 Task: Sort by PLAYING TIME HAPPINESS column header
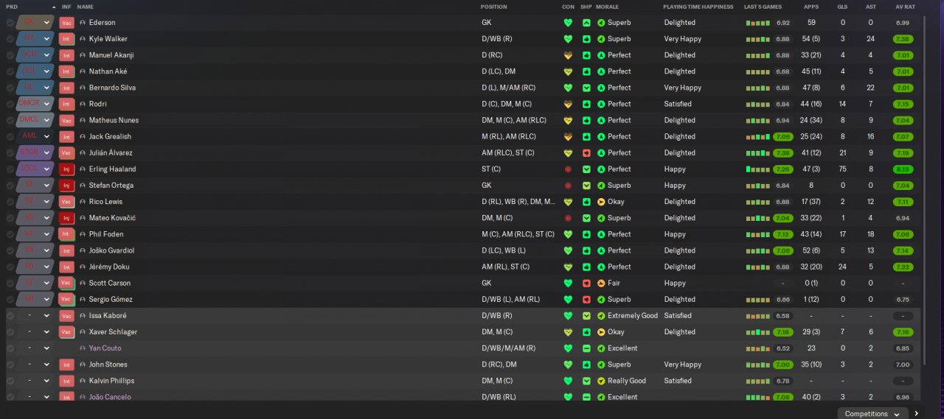point(698,7)
